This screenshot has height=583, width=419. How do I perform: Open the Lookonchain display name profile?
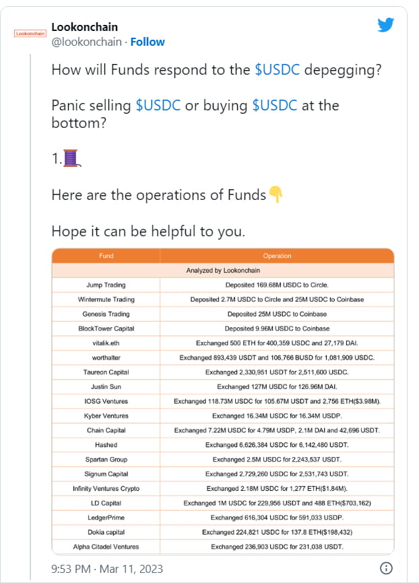[84, 27]
